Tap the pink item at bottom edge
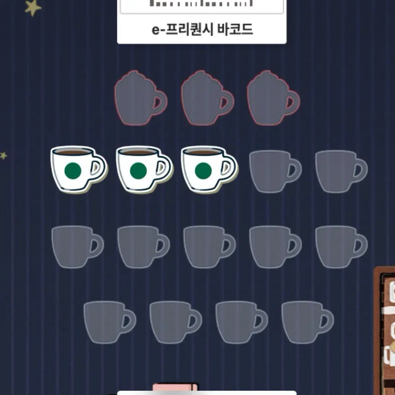The image size is (395, 395). tap(175, 388)
